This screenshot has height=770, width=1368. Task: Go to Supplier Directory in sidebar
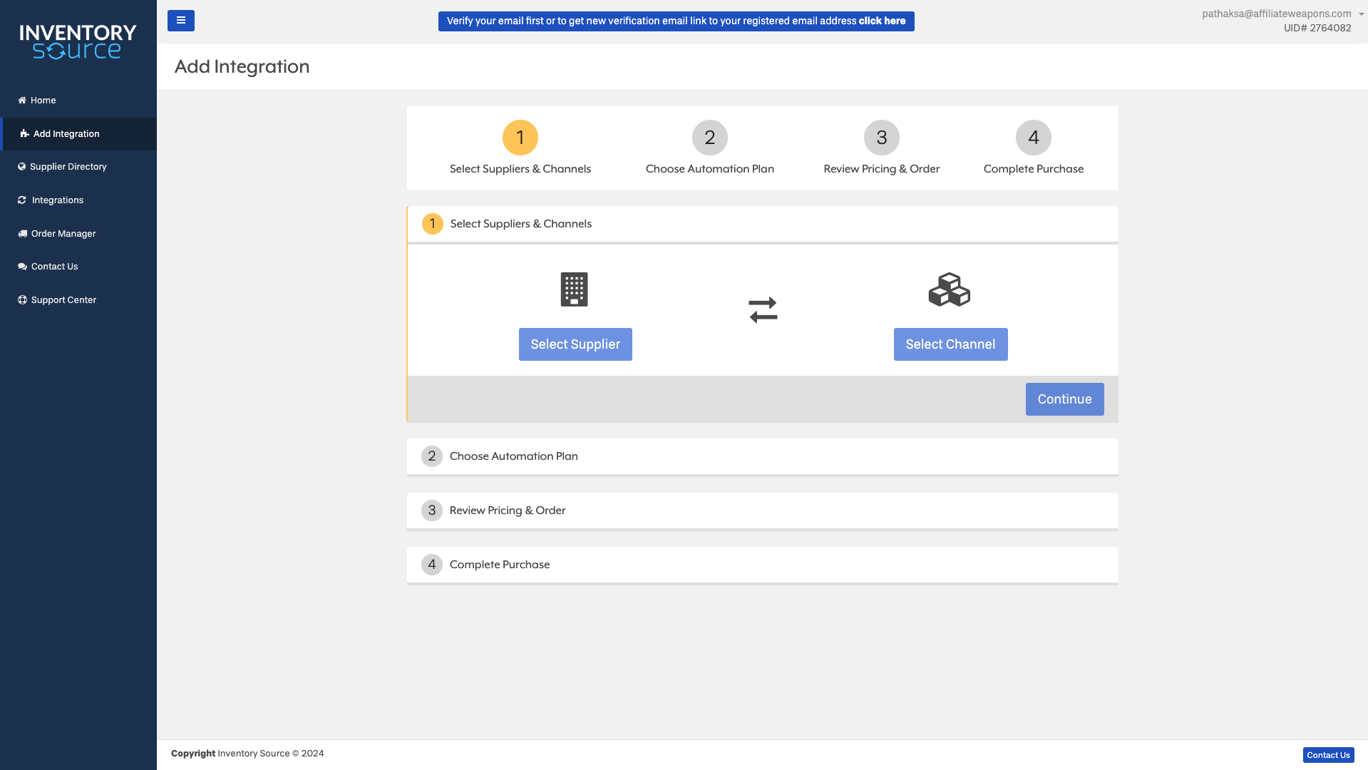[68, 167]
